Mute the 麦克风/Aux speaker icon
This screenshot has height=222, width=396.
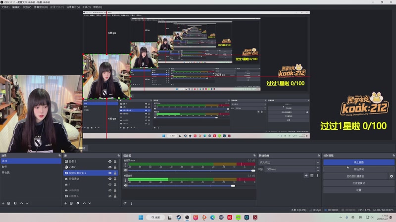126,170
